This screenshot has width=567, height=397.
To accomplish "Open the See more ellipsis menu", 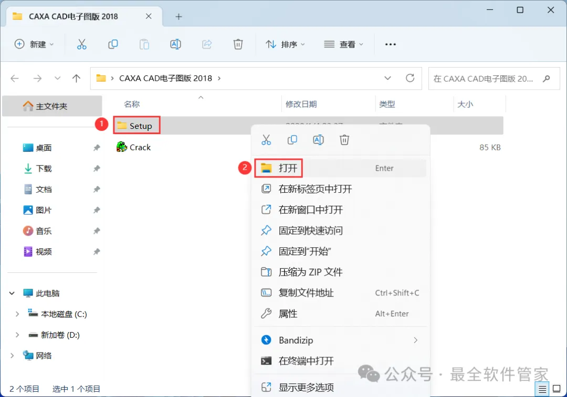I will click(x=390, y=45).
